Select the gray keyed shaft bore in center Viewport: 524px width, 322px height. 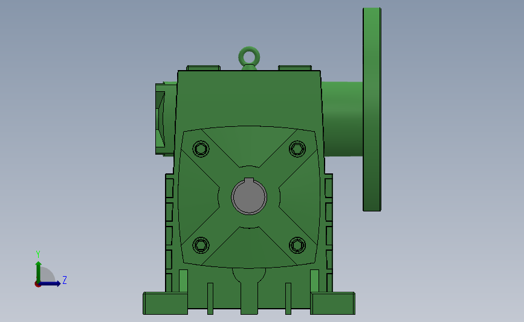pyautogui.click(x=249, y=196)
